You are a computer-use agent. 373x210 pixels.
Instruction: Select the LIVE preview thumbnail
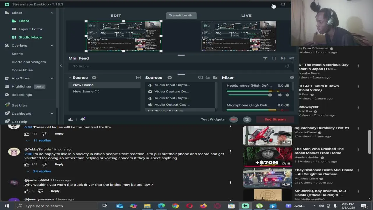[239, 36]
